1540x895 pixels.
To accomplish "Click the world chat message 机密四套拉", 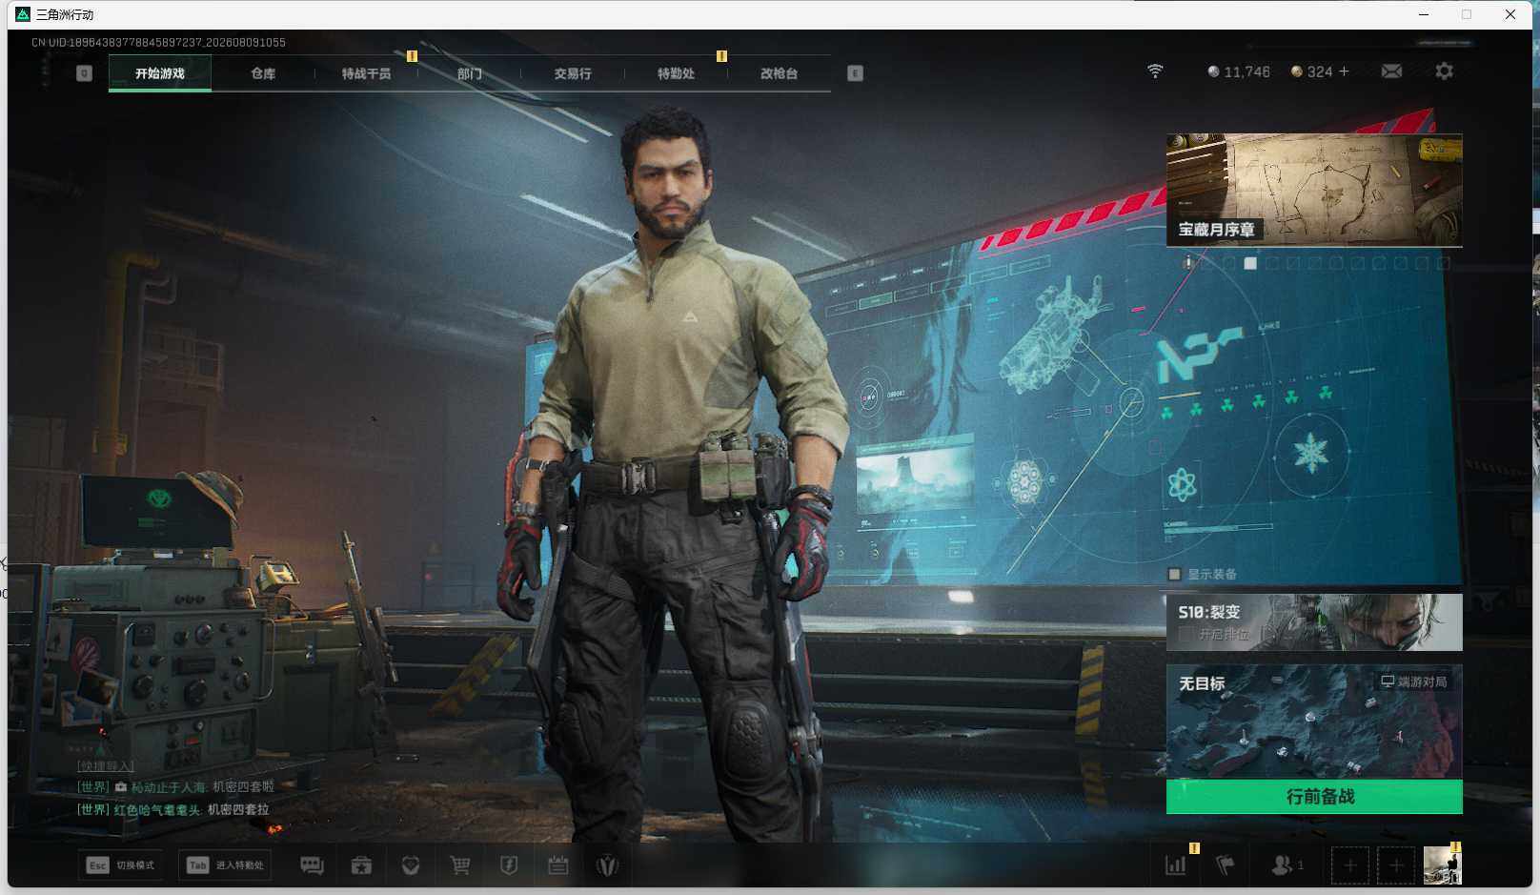I will (238, 809).
